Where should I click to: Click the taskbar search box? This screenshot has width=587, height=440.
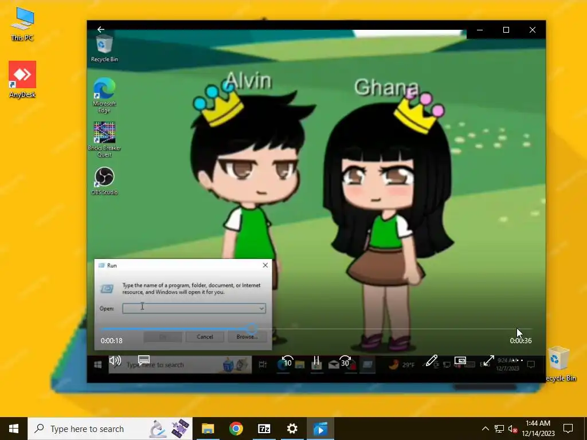(x=110, y=429)
